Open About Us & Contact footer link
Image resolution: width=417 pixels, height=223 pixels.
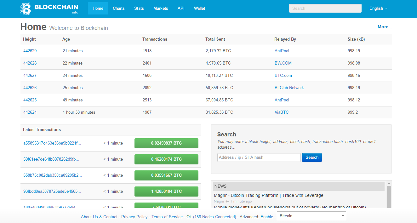[x=99, y=217]
